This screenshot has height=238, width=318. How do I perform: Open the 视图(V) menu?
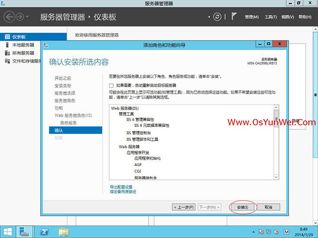(x=288, y=17)
